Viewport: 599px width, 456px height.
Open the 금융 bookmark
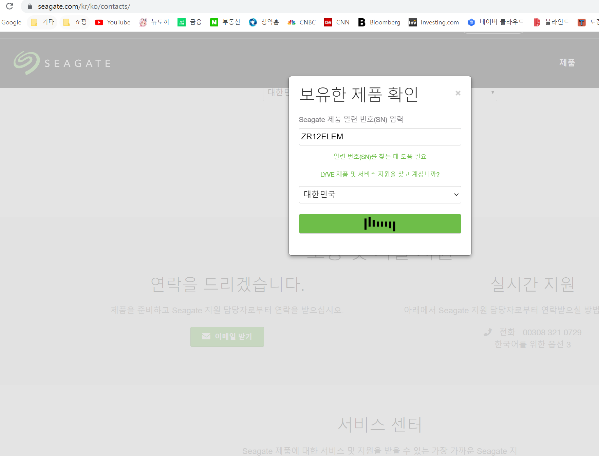(190, 22)
